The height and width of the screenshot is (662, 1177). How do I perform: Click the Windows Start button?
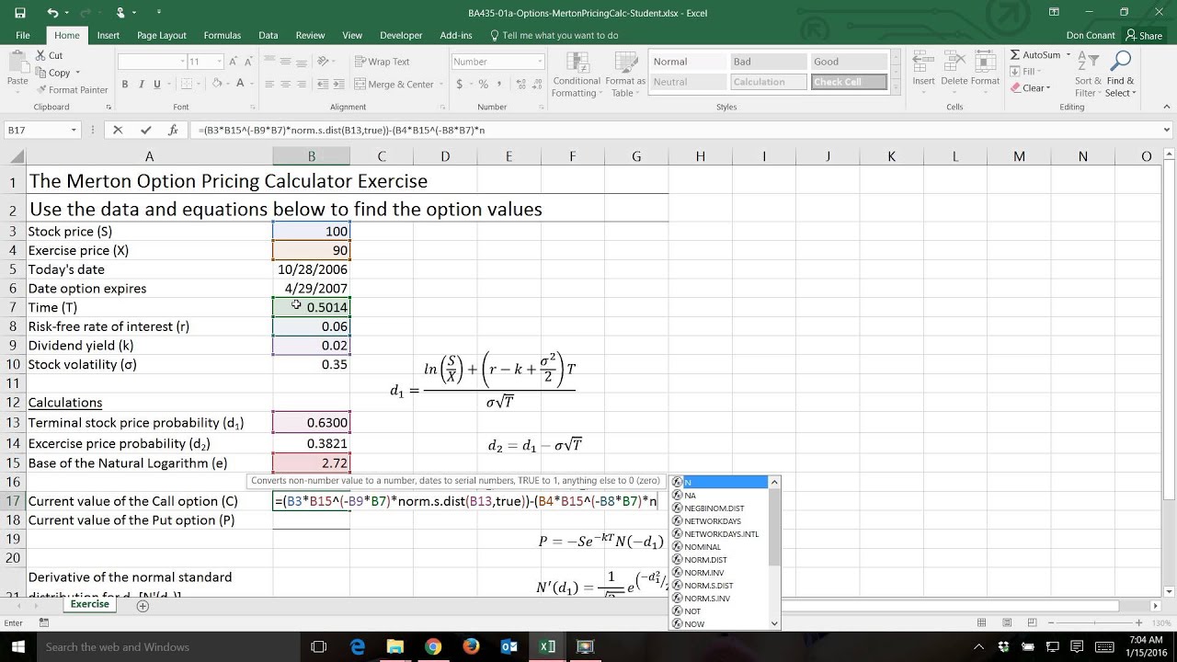[18, 647]
